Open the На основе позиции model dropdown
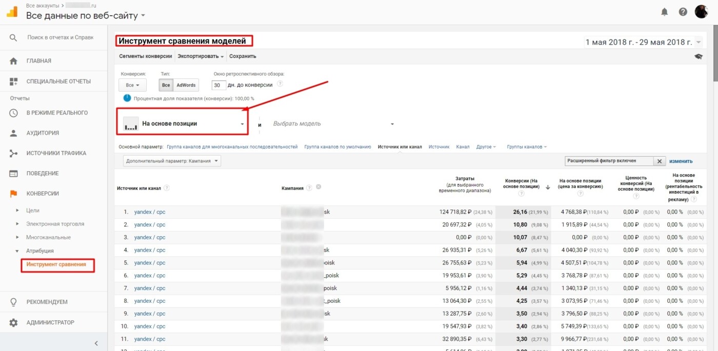This screenshot has width=718, height=351. [183, 123]
